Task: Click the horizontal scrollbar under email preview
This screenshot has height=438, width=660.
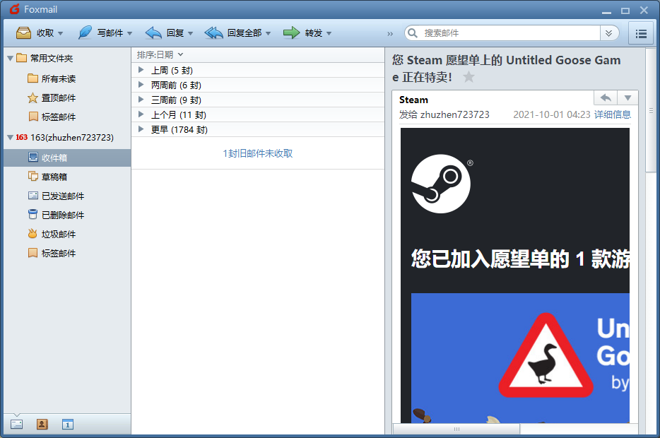Action: [x=456, y=429]
